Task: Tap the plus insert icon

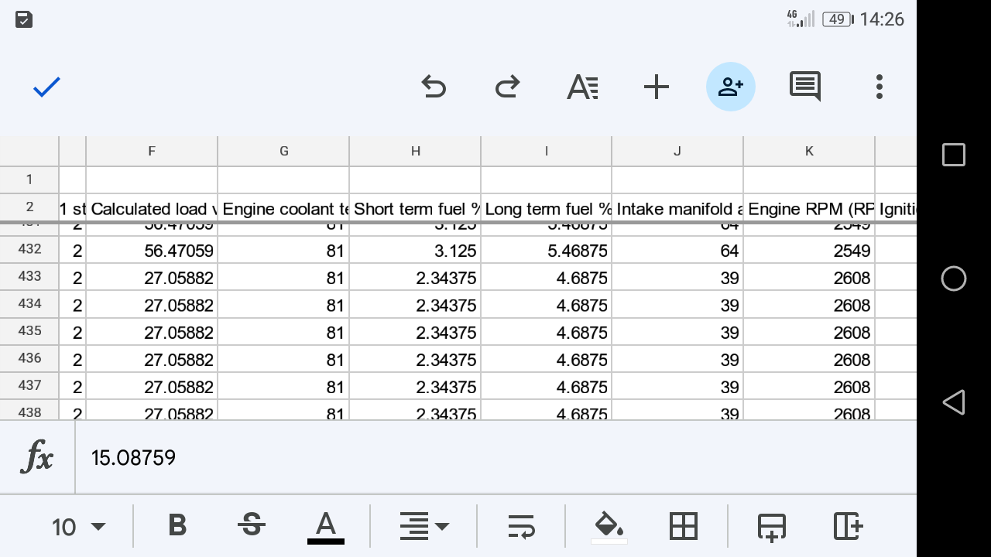Action: point(656,87)
